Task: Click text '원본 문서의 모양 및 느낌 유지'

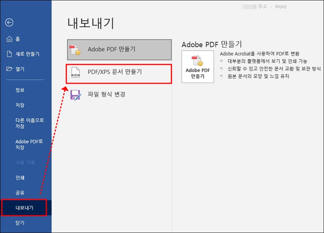Action: coord(258,76)
